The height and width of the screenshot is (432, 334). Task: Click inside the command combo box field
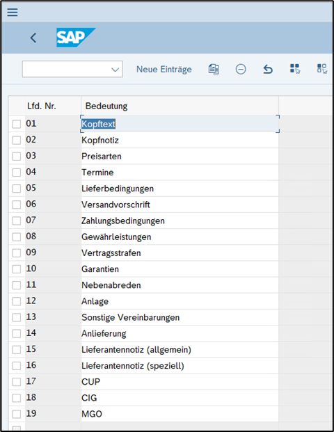pyautogui.click(x=72, y=69)
